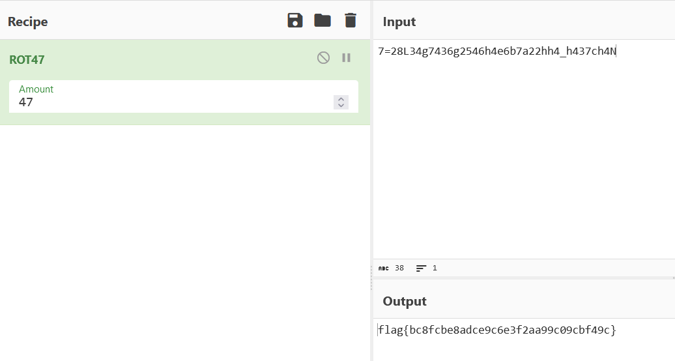Toggle the breakpoint pause icon on ROT47
Image resolution: width=675 pixels, height=361 pixels.
tap(347, 58)
